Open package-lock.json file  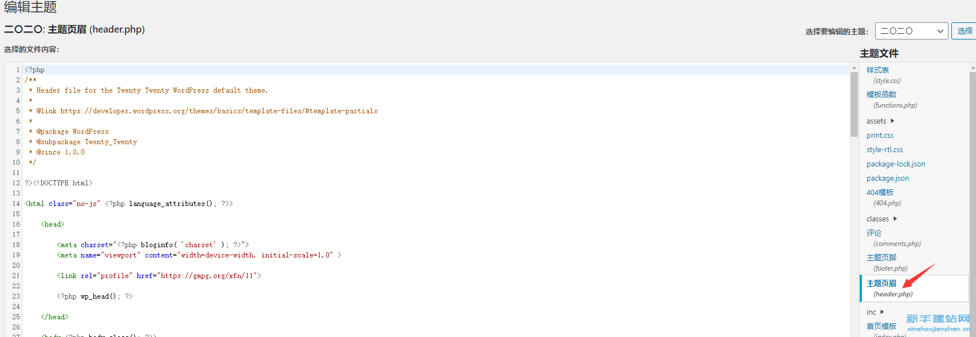pyautogui.click(x=896, y=164)
